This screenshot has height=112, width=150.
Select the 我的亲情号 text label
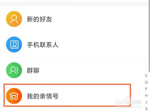43,96
